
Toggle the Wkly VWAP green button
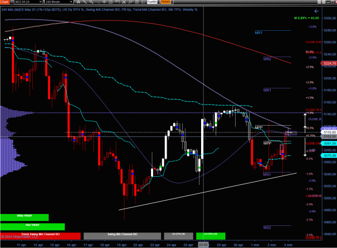24,217
